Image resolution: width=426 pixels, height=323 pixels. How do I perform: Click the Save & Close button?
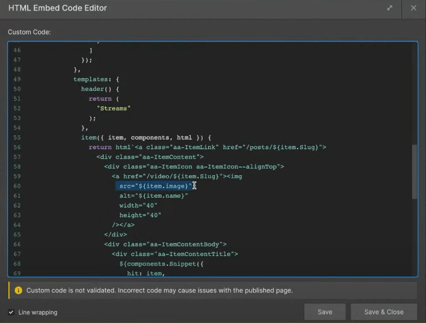[x=384, y=312]
